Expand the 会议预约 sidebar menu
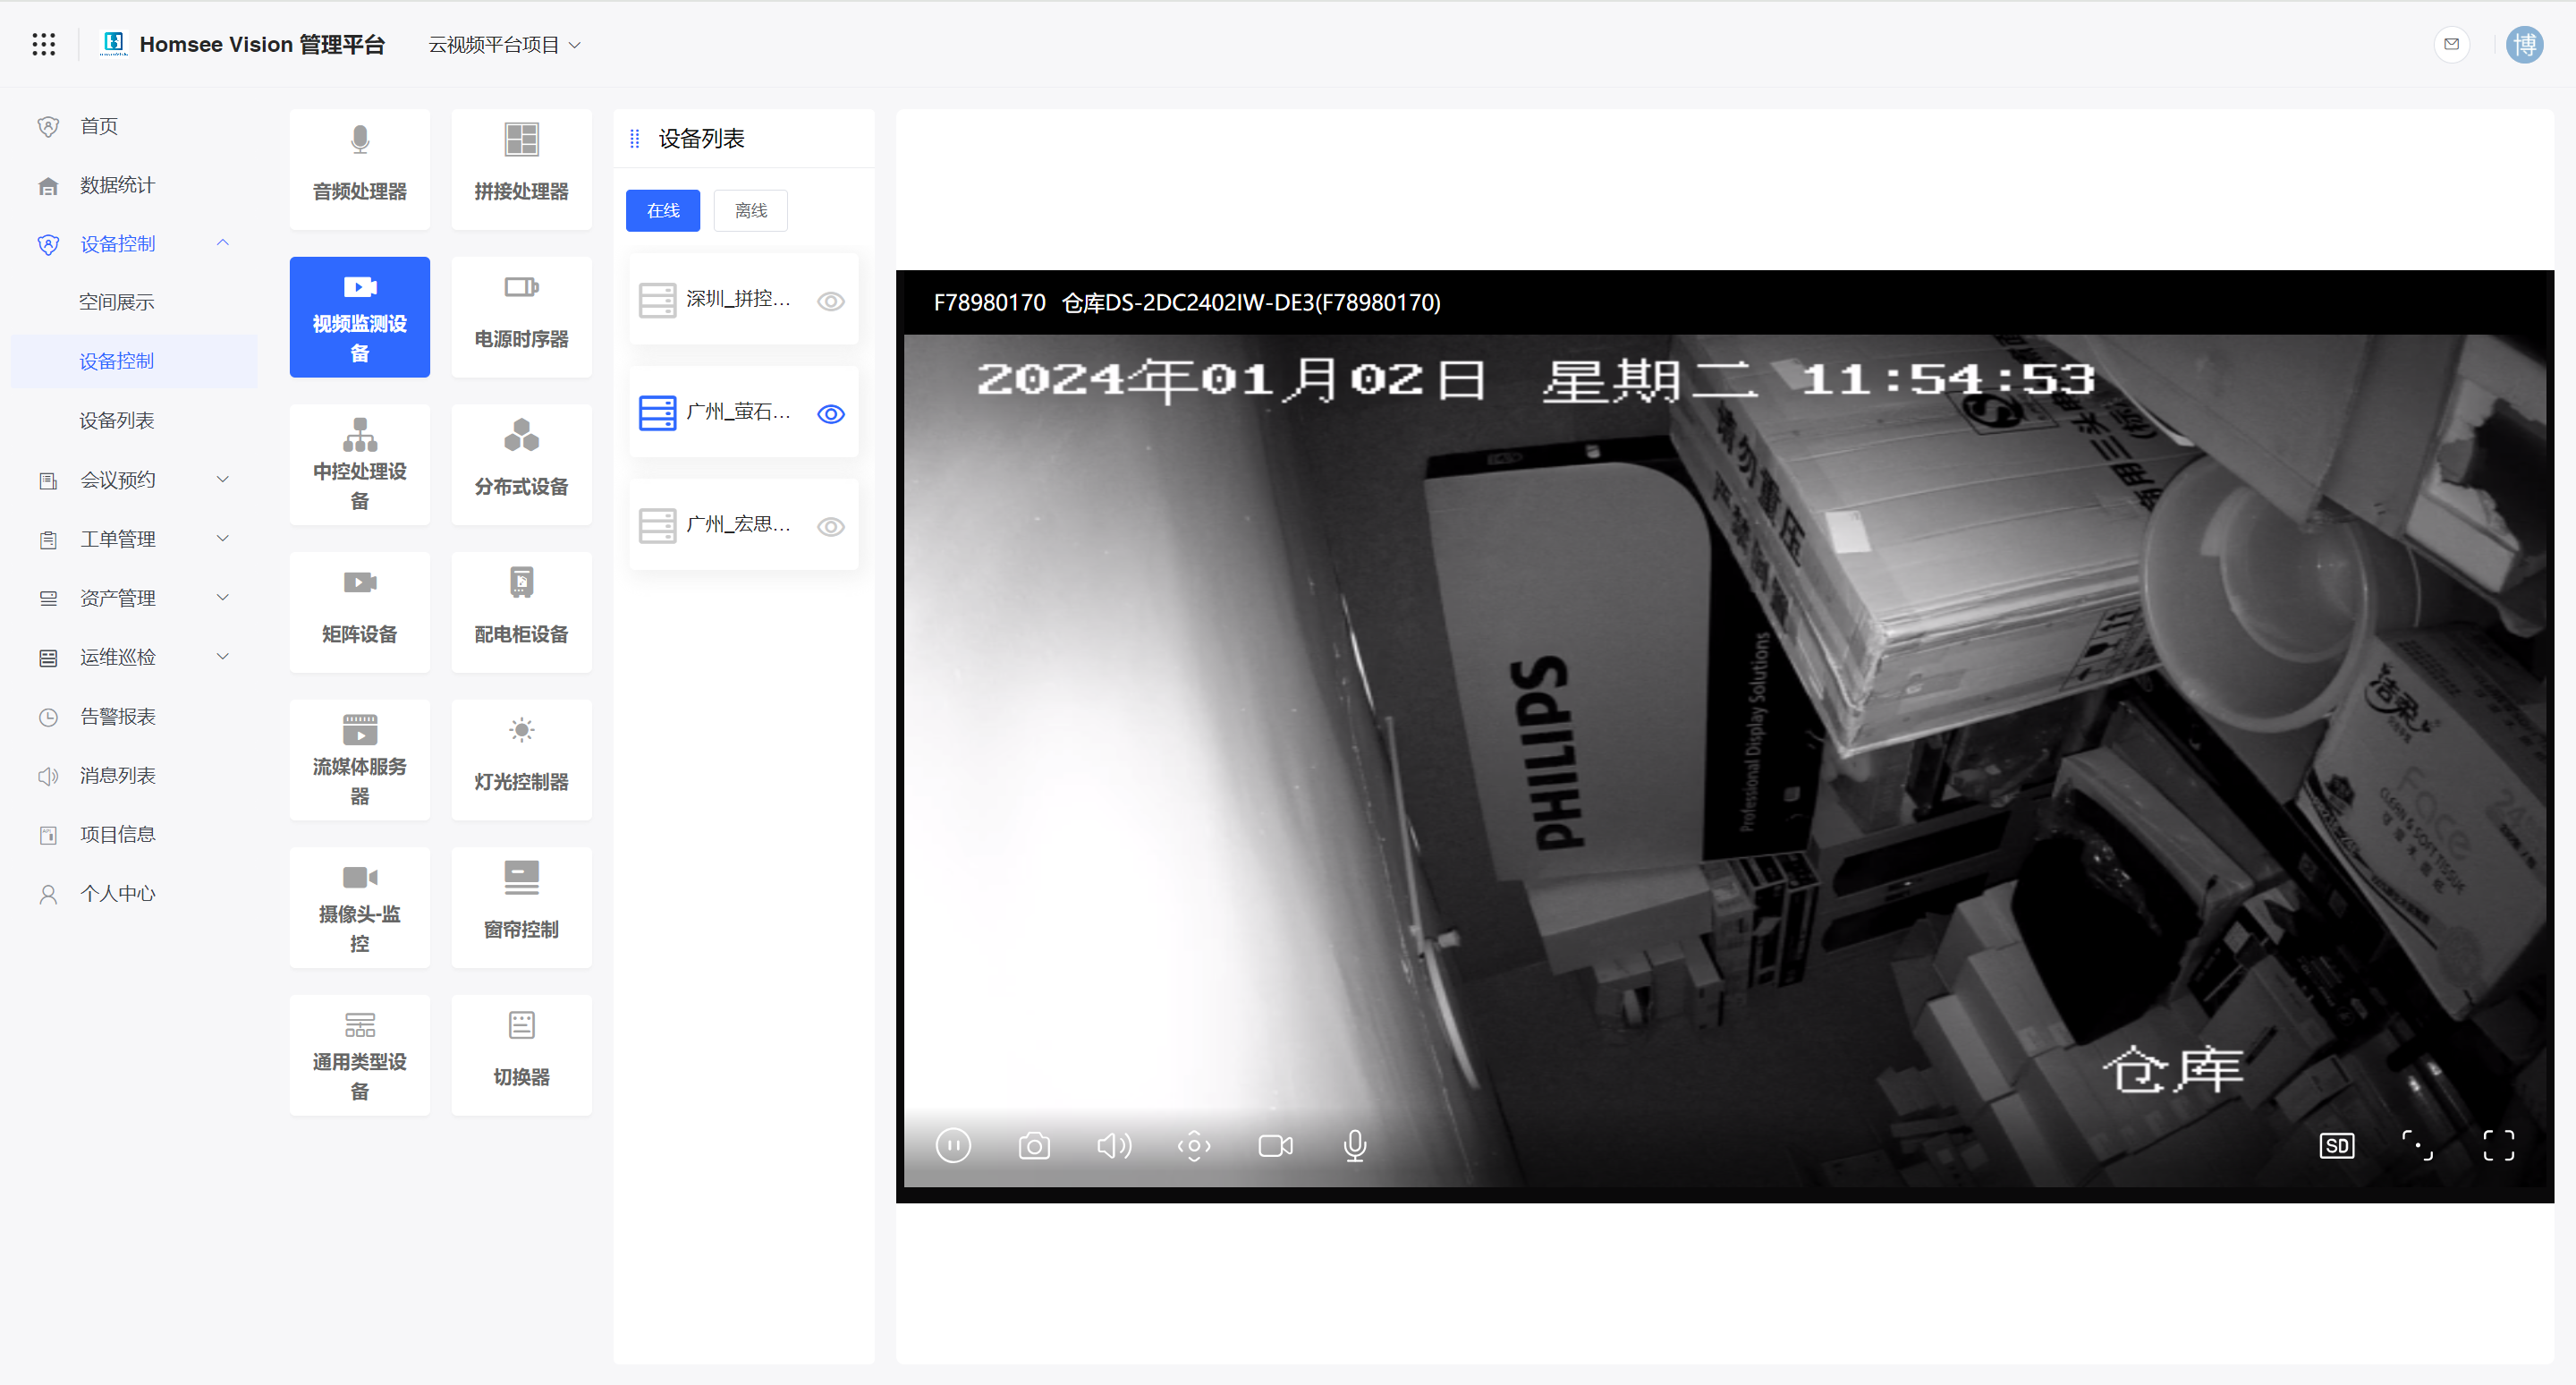This screenshot has width=2576, height=1385. click(x=134, y=480)
